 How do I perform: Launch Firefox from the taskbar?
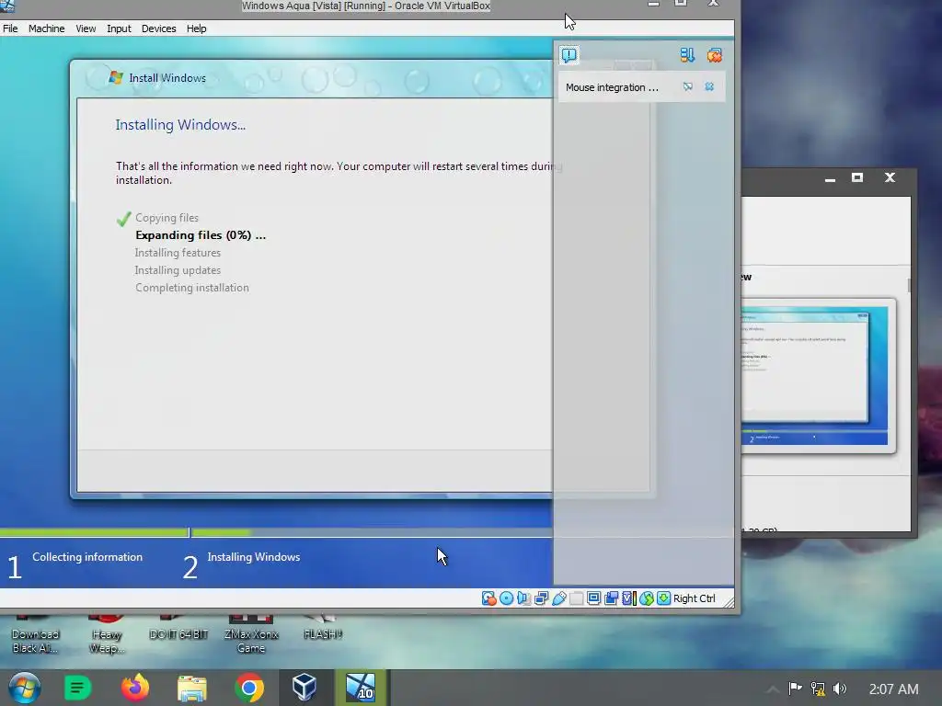click(x=134, y=688)
